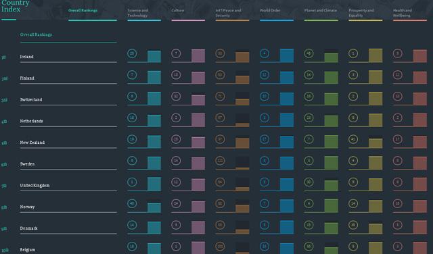This screenshot has height=254, width=433.
Task: Go to the Planet and Climate tab
Action: [321, 11]
